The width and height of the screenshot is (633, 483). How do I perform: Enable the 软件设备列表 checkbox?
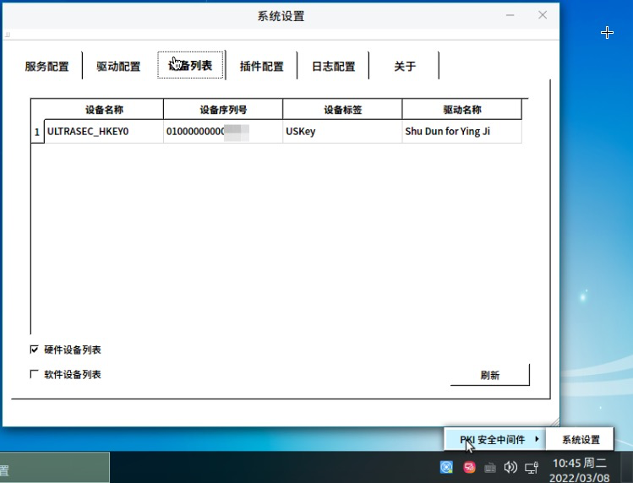tap(35, 374)
